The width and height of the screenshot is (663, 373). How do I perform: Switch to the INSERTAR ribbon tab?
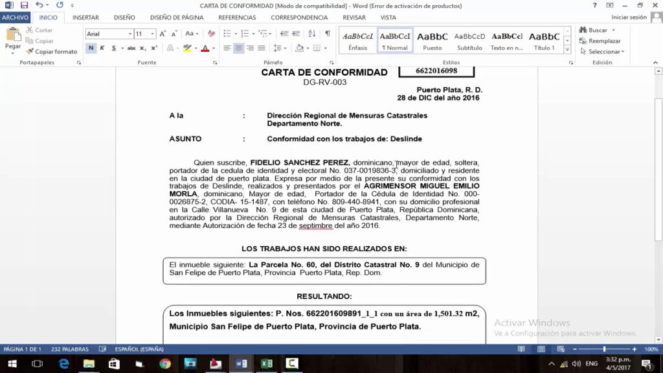point(85,17)
